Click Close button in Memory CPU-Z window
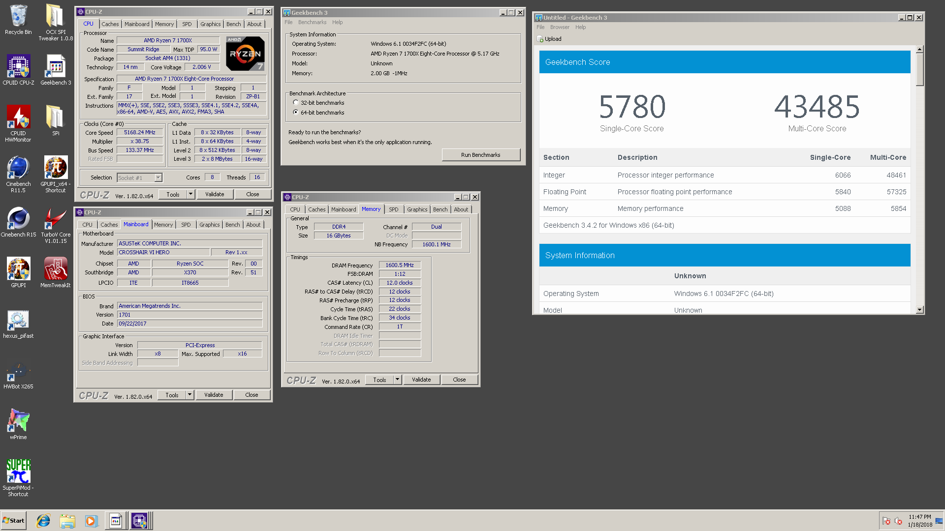Image resolution: width=945 pixels, height=531 pixels. pos(459,380)
